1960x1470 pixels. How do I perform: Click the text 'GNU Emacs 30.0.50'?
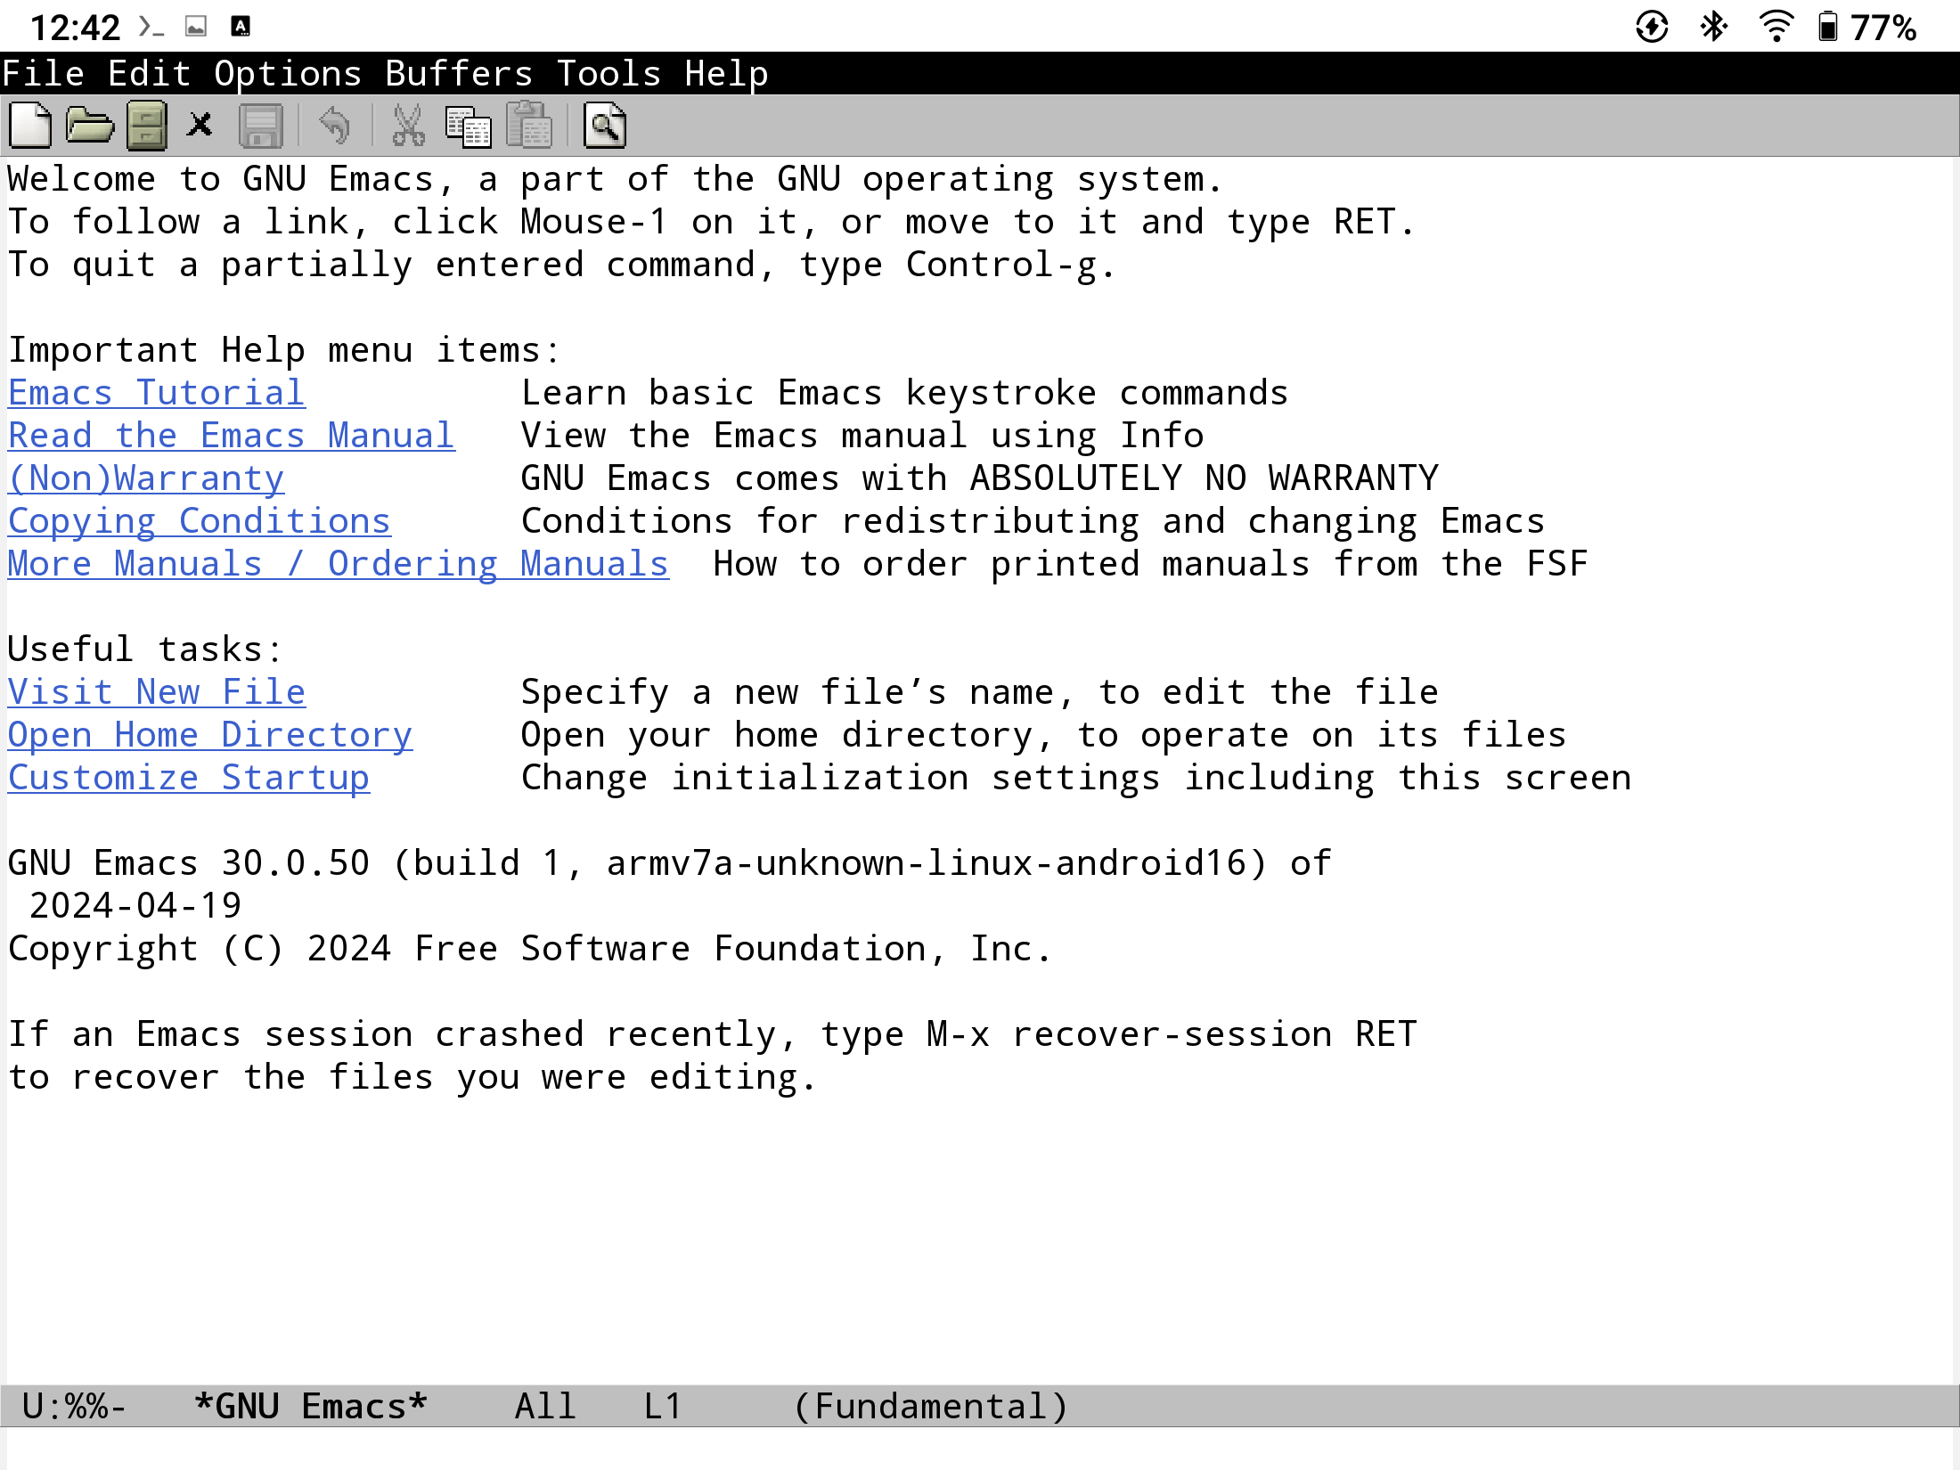coord(189,863)
